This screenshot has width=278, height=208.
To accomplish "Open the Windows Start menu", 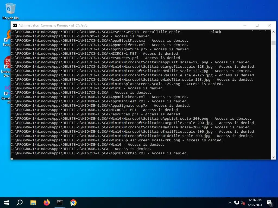I will (7, 203).
